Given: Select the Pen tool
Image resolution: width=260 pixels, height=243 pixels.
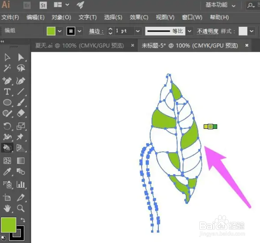Looking at the screenshot, I should pos(7,81).
